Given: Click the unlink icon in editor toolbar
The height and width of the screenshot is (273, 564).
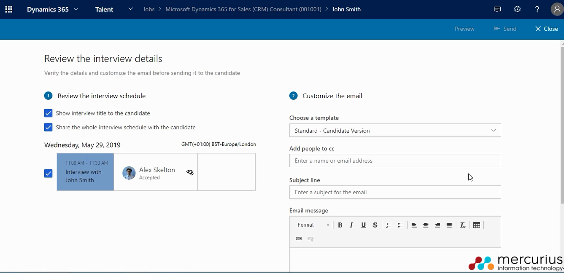Looking at the screenshot, I should [x=311, y=238].
